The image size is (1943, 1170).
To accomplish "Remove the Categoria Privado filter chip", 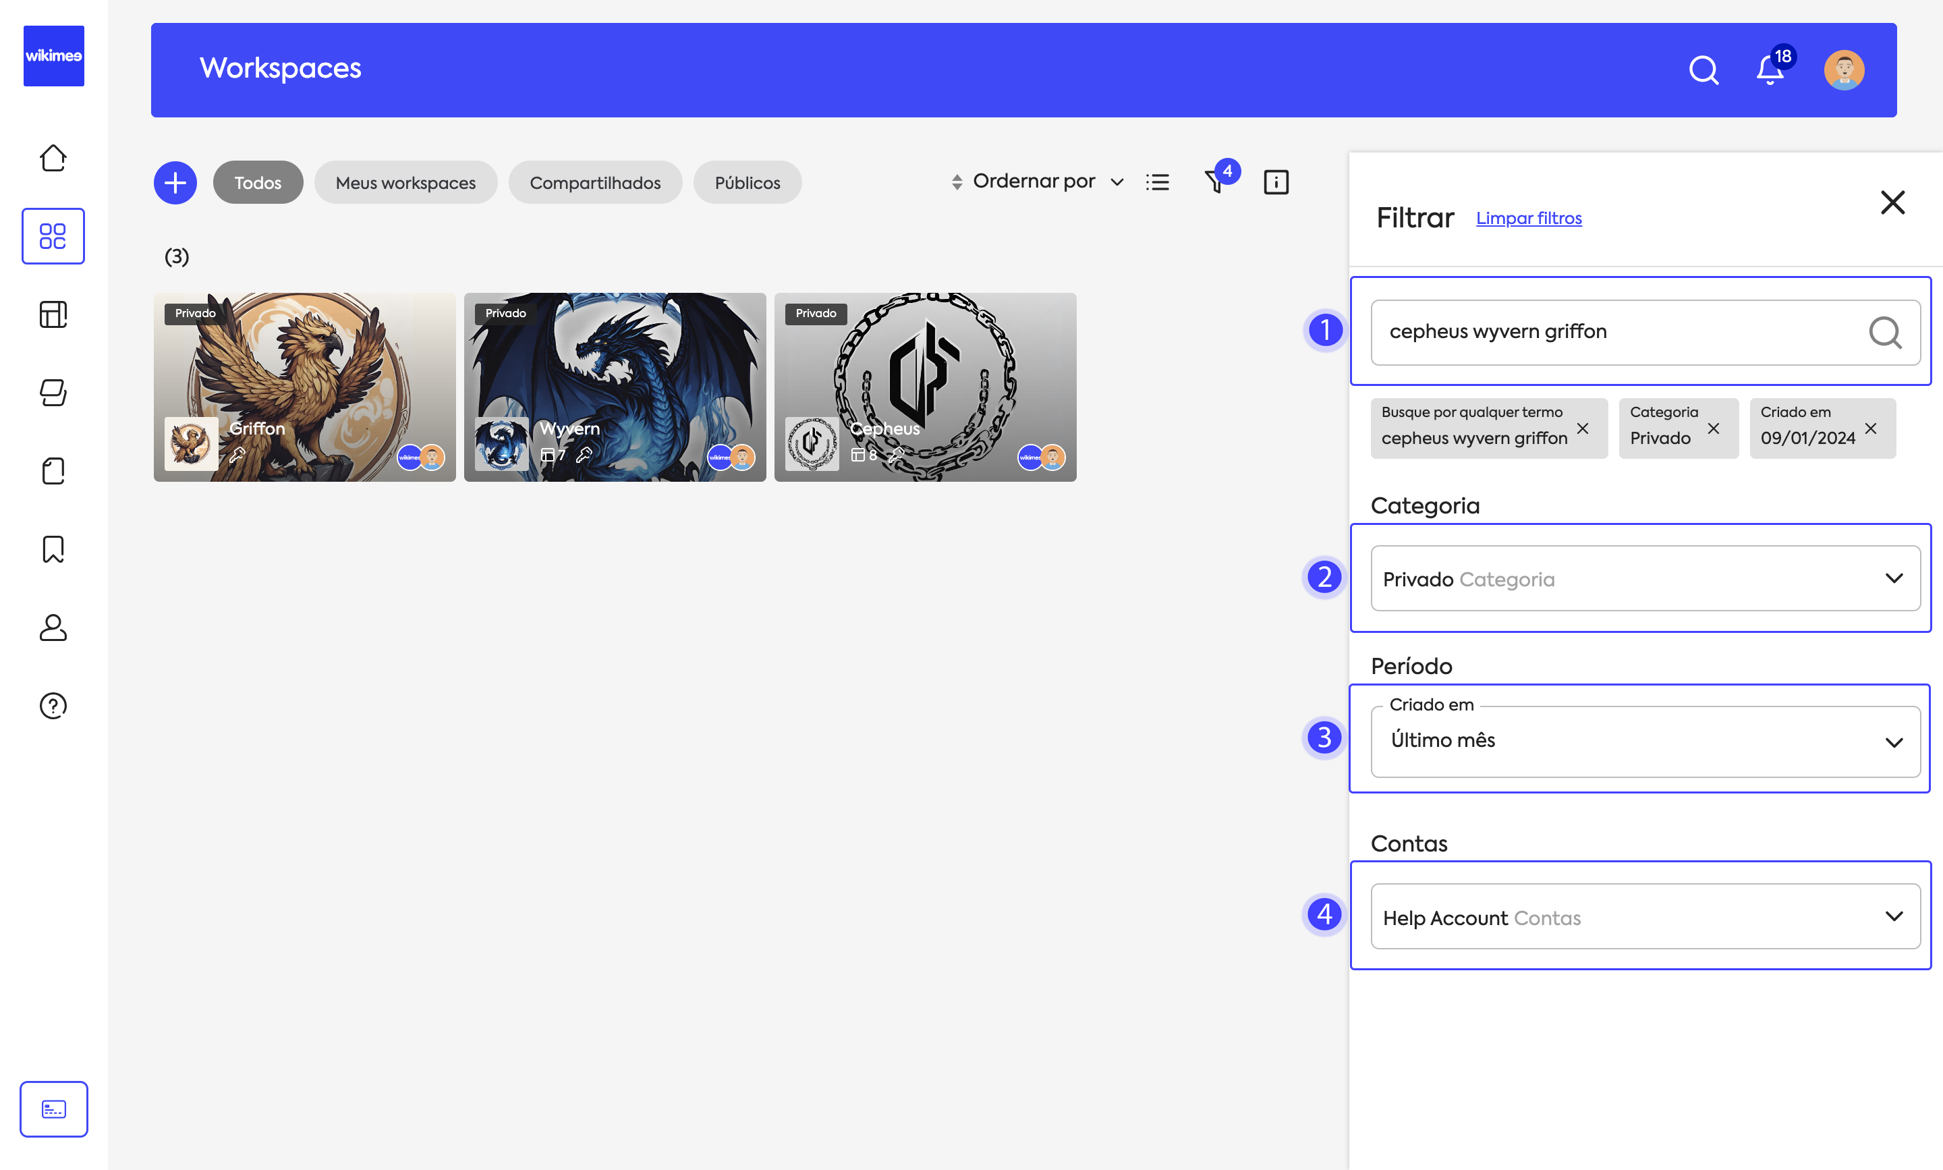I will 1714,428.
